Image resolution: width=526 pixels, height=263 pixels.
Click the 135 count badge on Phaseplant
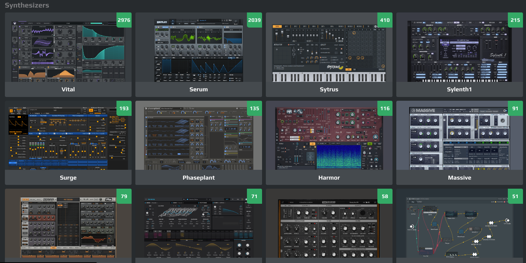pyautogui.click(x=254, y=108)
